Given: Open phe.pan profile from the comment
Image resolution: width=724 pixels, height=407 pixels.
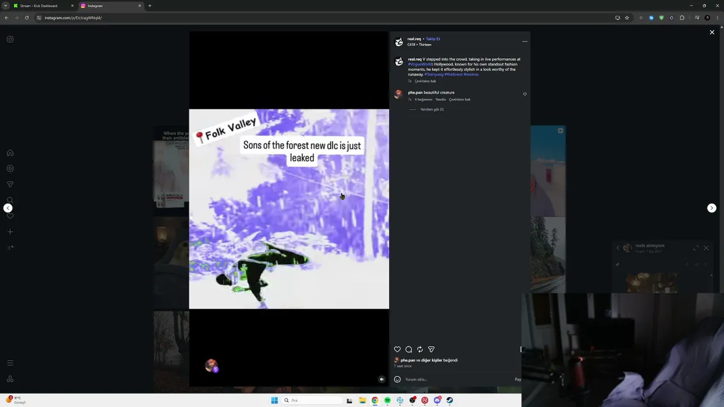Looking at the screenshot, I should 415,93.
